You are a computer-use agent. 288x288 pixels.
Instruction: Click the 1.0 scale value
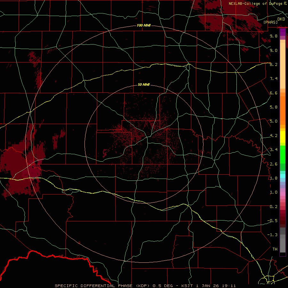pos(274,192)
